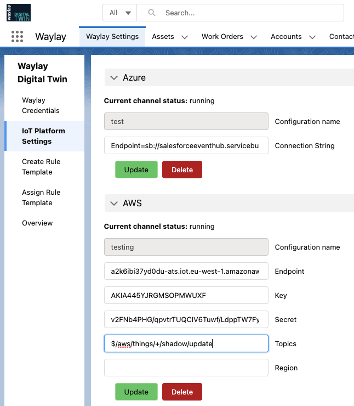This screenshot has width=354, height=406.
Task: Click the Endpoint label
Action: pyautogui.click(x=289, y=272)
